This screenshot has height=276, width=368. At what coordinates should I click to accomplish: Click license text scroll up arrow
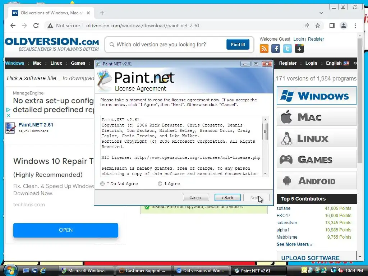[265, 119]
